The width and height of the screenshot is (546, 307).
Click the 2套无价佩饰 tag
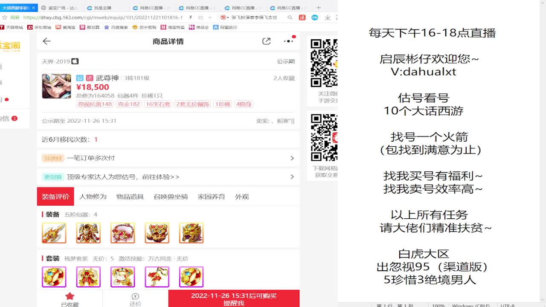coord(193,104)
